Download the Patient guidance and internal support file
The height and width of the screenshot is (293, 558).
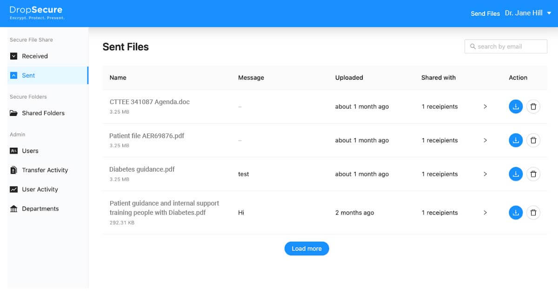click(516, 213)
